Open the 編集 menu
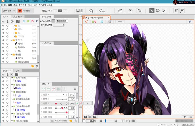 point(10,5)
